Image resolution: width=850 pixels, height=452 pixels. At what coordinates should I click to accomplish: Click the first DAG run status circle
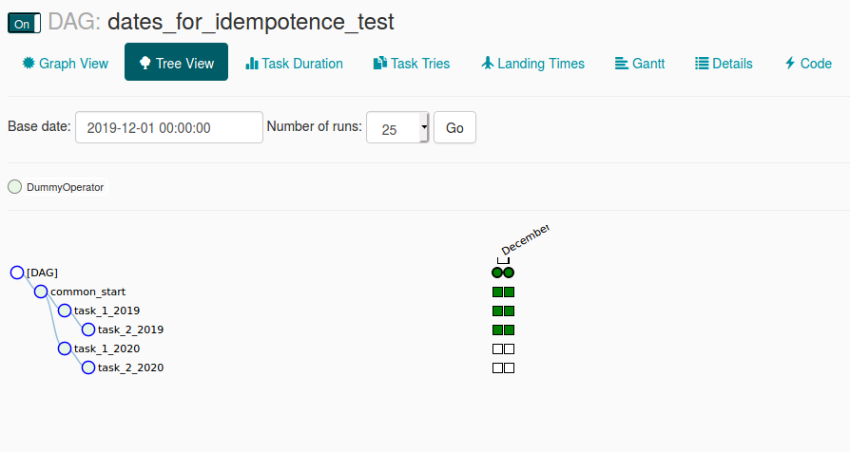497,273
